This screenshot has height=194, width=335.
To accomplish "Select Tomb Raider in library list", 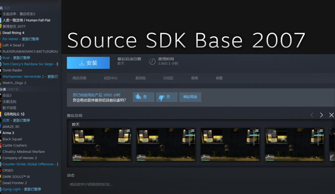I will [x=13, y=70].
